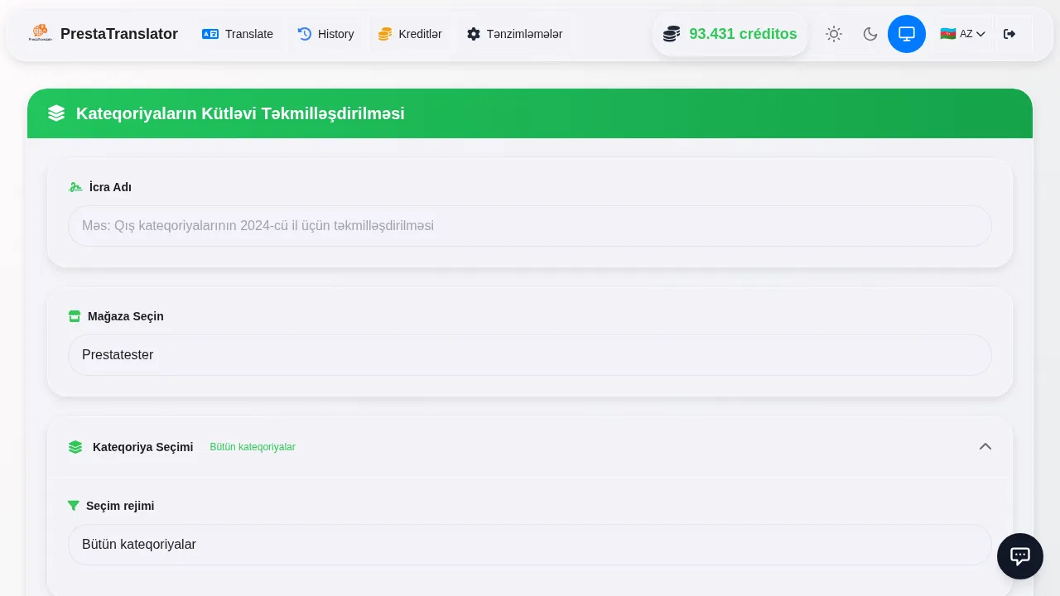Click the Bütün kateqoriyalar link
Screen dimensions: 1060x596
(253, 447)
